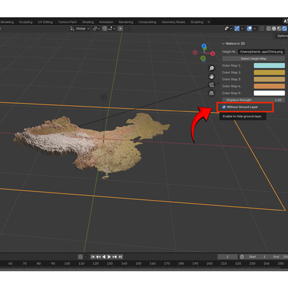Image resolution: width=288 pixels, height=288 pixels.
Task: Click the blue Z axis gizmo ball
Action: coord(204,46)
